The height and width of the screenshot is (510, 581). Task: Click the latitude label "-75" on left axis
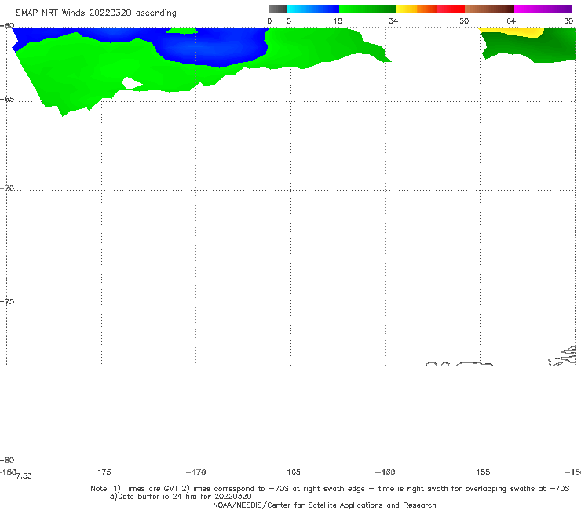(7, 302)
